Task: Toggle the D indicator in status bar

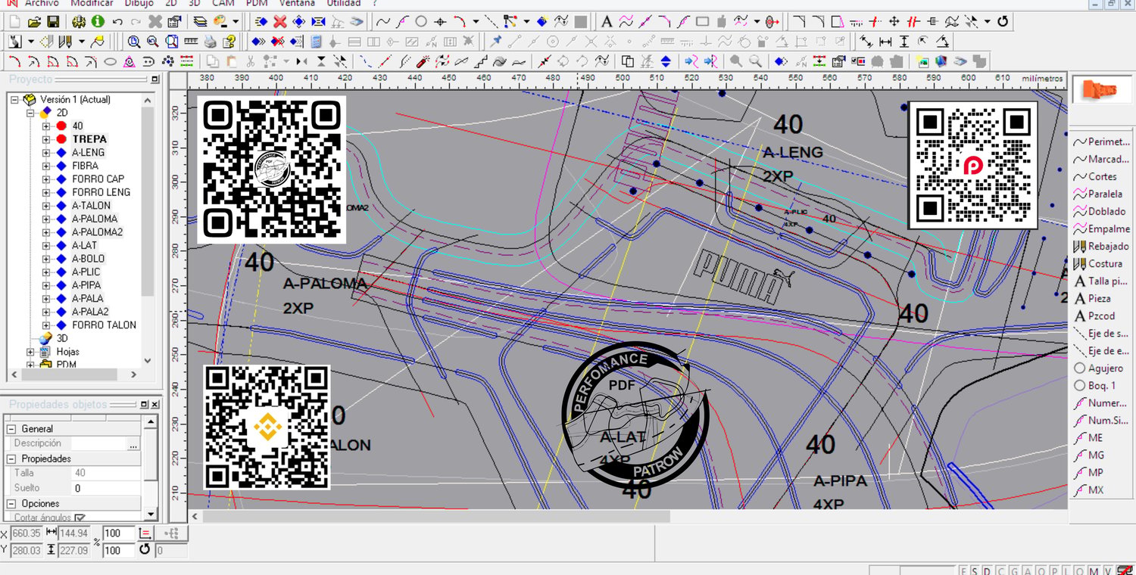Action: (988, 570)
